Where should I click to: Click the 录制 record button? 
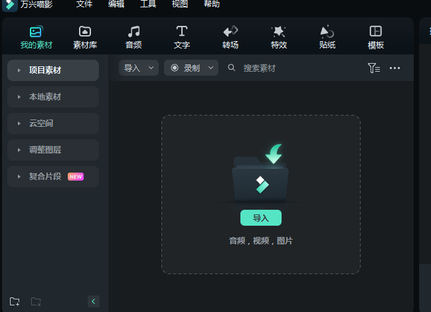191,68
